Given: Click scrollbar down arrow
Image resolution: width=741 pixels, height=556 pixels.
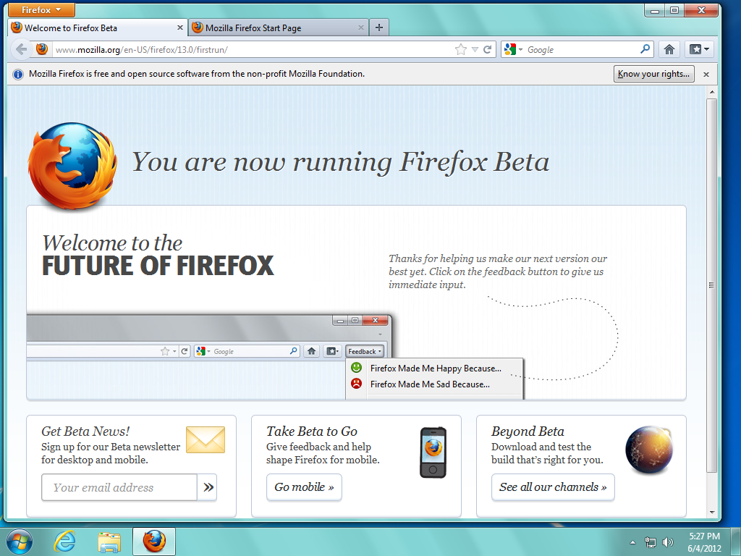Looking at the screenshot, I should click(x=712, y=512).
